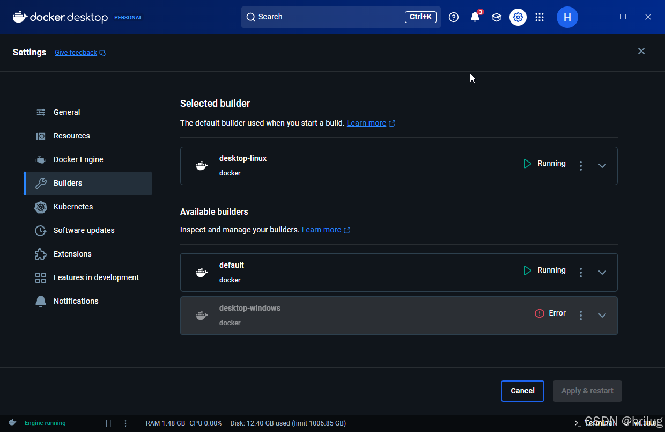This screenshot has height=432, width=665.
Task: Click the RAM 1.48 GB indicator
Action: pyautogui.click(x=165, y=423)
